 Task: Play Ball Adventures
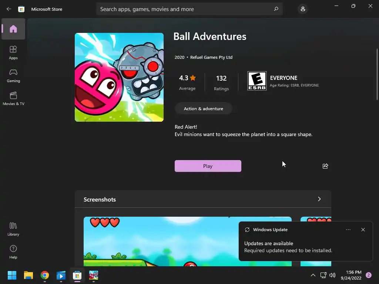tap(208, 166)
